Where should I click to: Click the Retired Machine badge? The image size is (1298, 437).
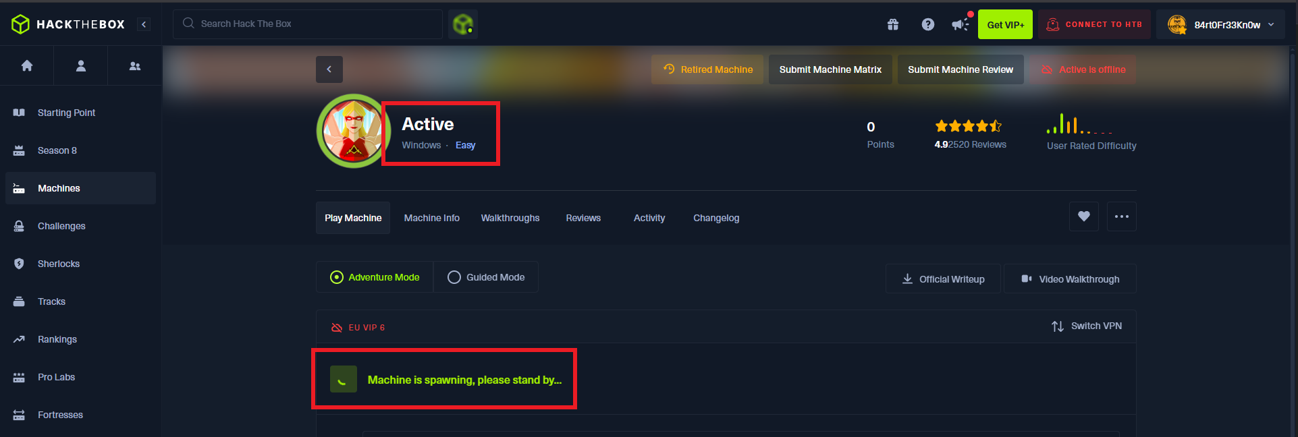(707, 69)
